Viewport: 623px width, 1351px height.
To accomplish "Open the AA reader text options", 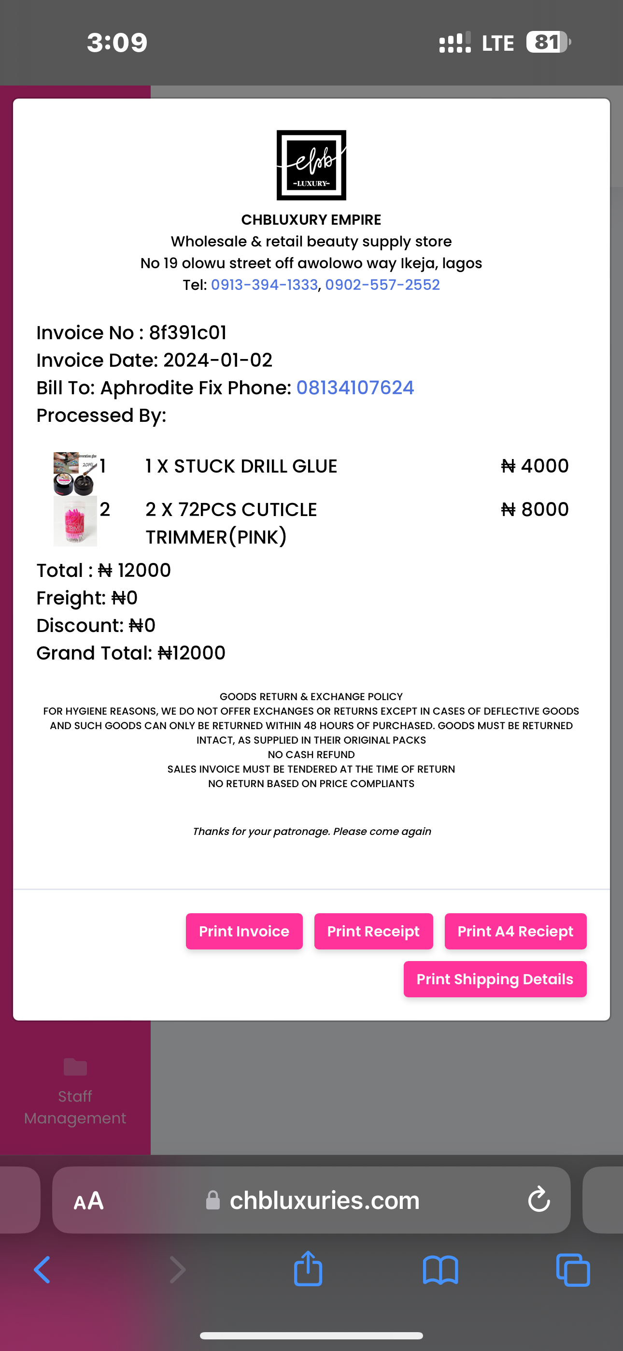I will pyautogui.click(x=89, y=1200).
